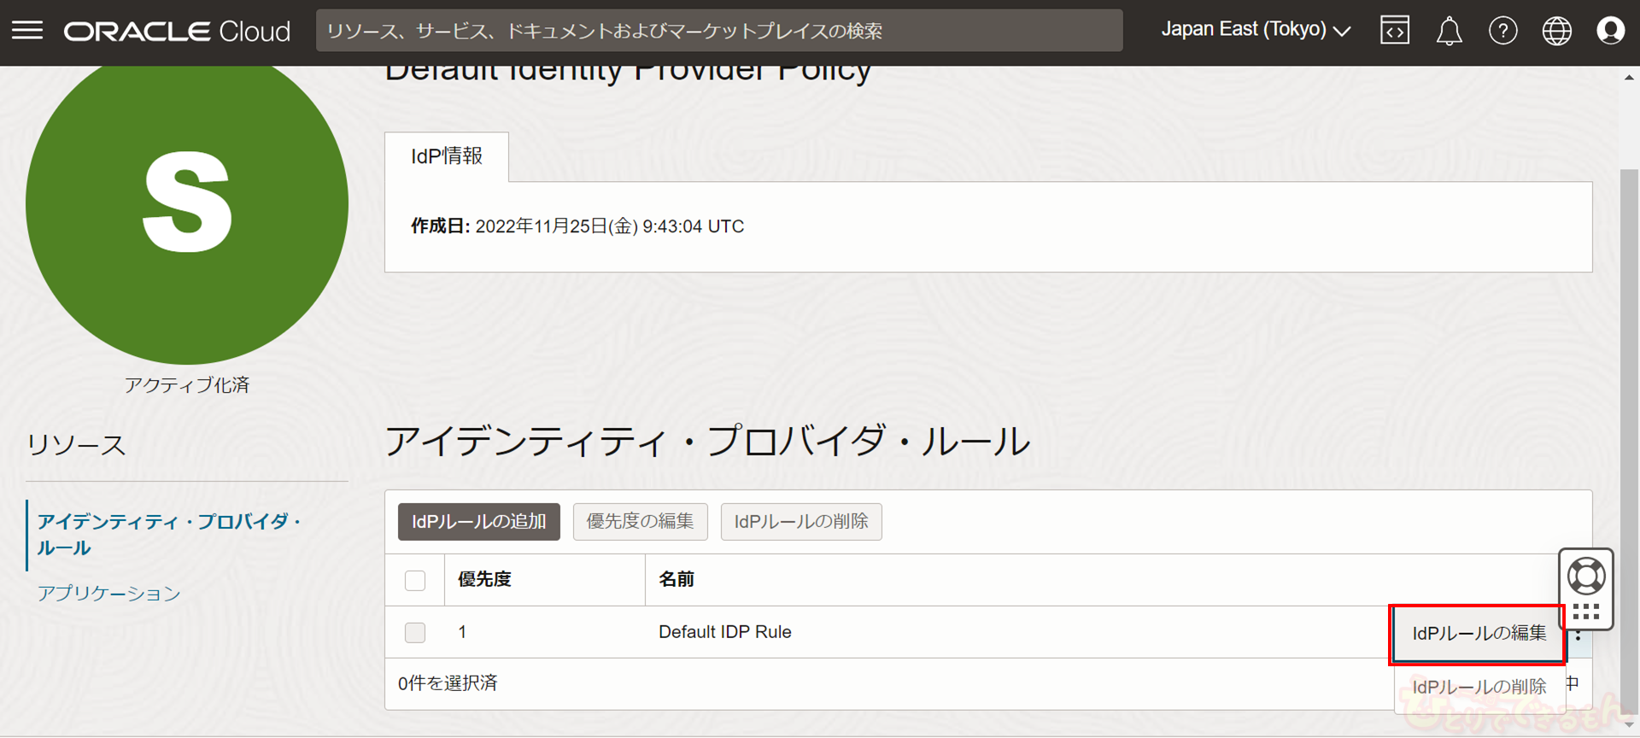Select 'IdPルールの削除' in the context menu

point(1479,687)
